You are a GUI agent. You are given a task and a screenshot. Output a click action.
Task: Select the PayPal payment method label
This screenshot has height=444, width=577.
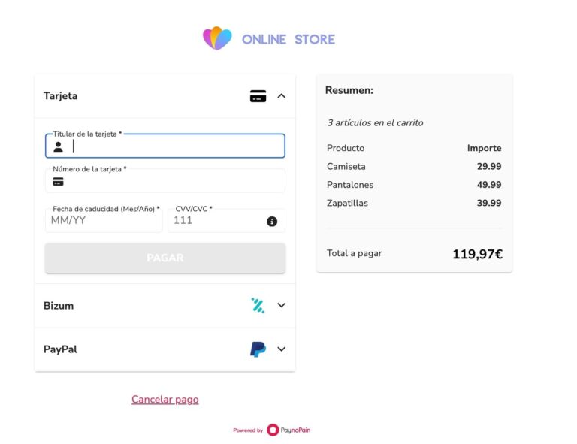click(x=60, y=349)
